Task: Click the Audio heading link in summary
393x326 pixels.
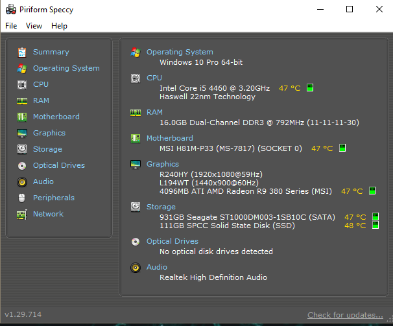Action: tap(157, 267)
